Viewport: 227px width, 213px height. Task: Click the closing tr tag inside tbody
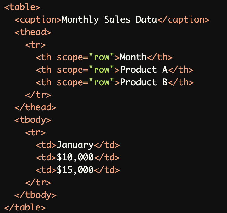(38, 183)
